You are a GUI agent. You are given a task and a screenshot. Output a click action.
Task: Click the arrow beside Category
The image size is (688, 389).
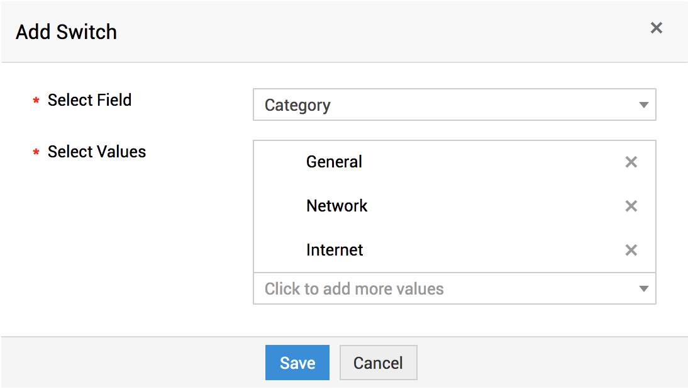(643, 105)
